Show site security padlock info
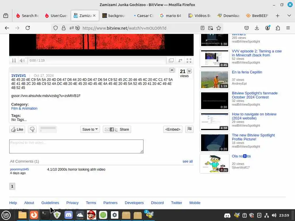 click(64, 28)
